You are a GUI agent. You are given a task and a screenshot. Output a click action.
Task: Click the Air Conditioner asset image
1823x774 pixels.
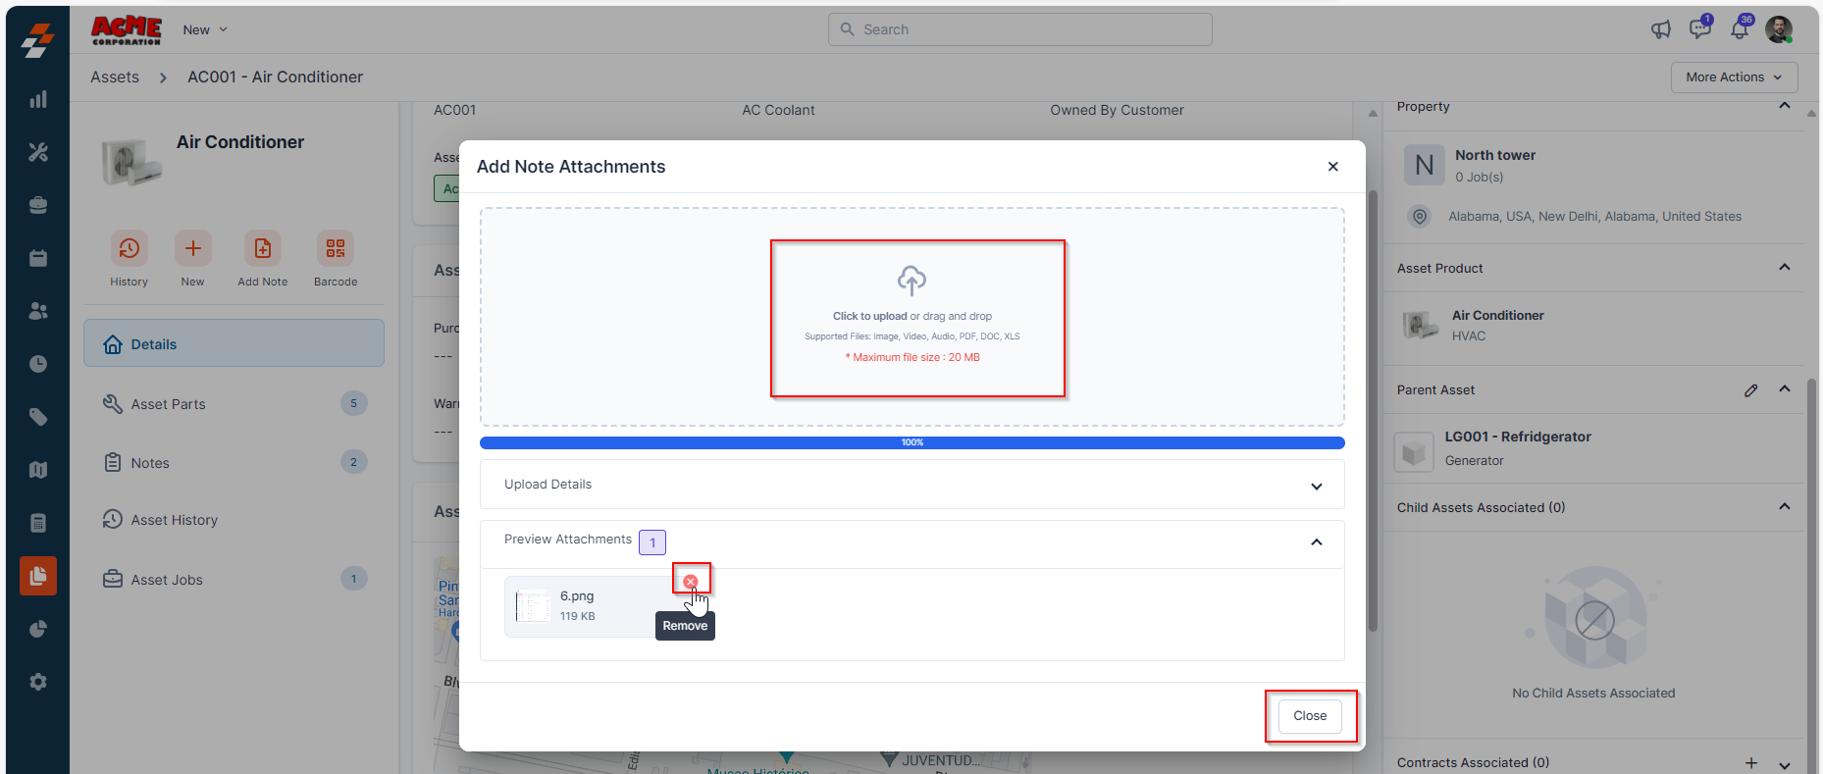pos(131,161)
